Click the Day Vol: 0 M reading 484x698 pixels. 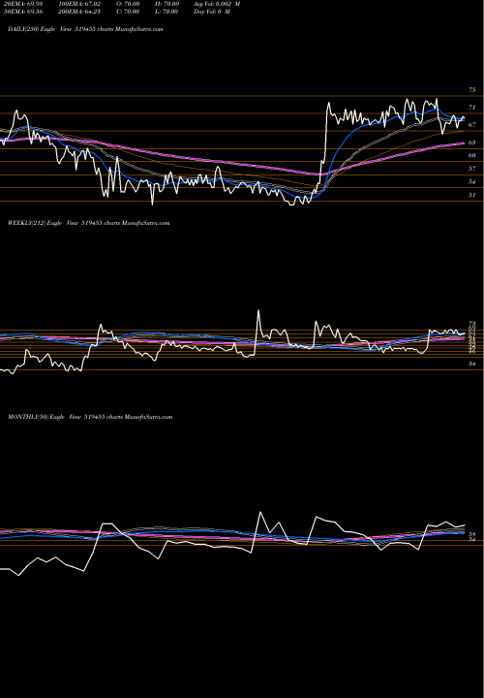point(212,12)
